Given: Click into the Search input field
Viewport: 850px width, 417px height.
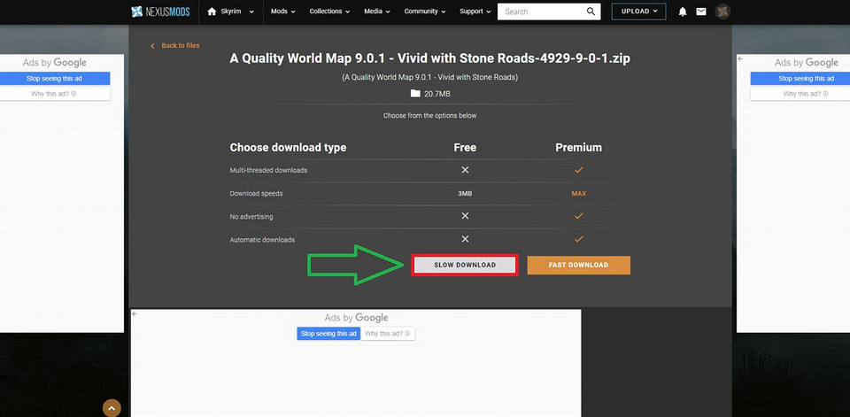Looking at the screenshot, I should pyautogui.click(x=542, y=12).
